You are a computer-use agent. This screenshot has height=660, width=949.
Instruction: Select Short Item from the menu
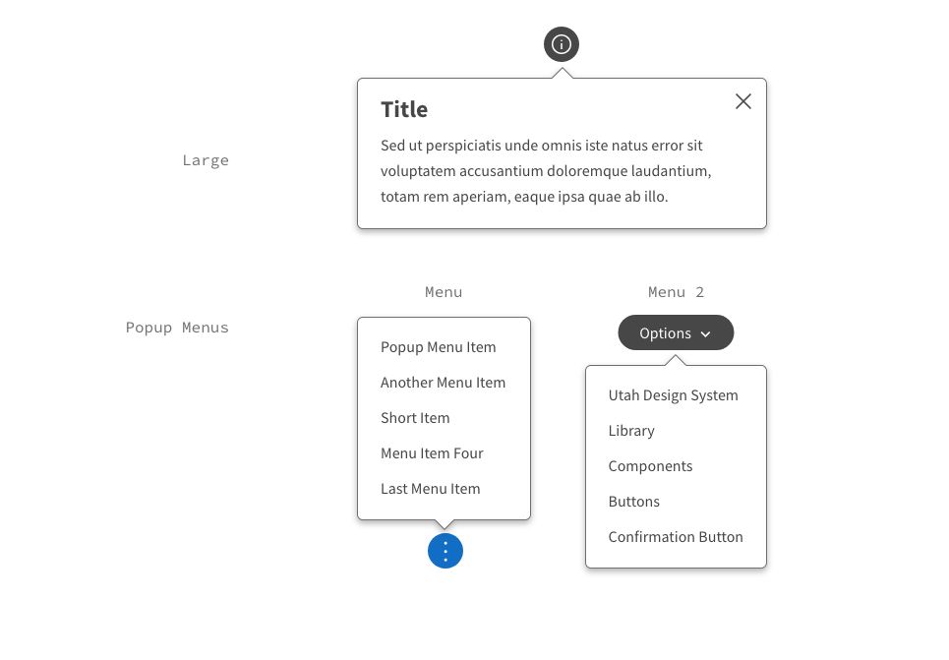coord(415,418)
